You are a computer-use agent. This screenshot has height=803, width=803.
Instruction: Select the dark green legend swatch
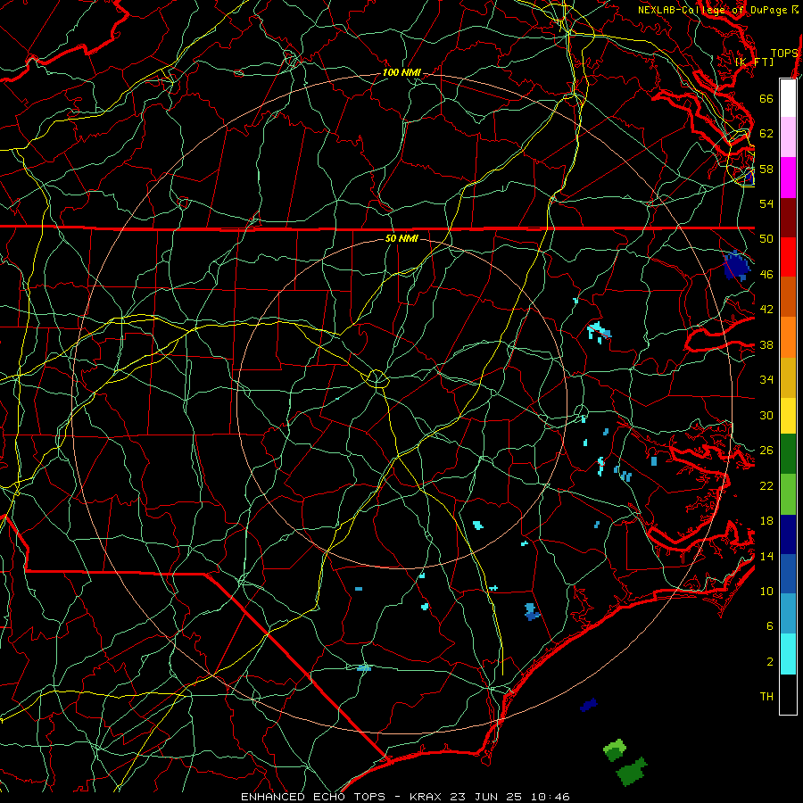(788, 454)
